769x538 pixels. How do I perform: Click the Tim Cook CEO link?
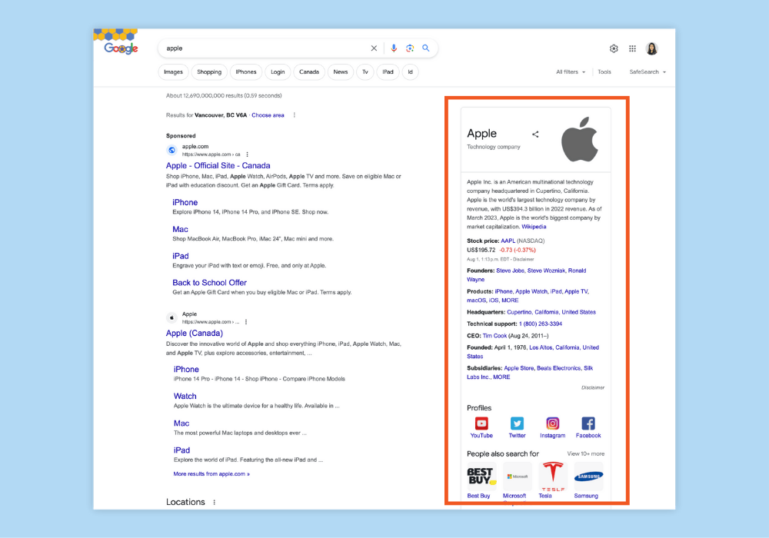(x=495, y=336)
